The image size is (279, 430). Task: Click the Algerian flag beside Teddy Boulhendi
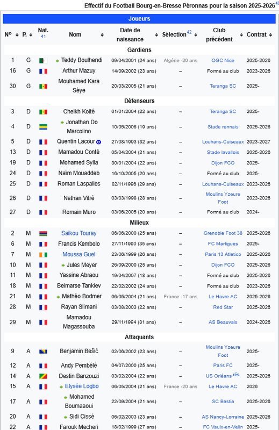point(43,61)
